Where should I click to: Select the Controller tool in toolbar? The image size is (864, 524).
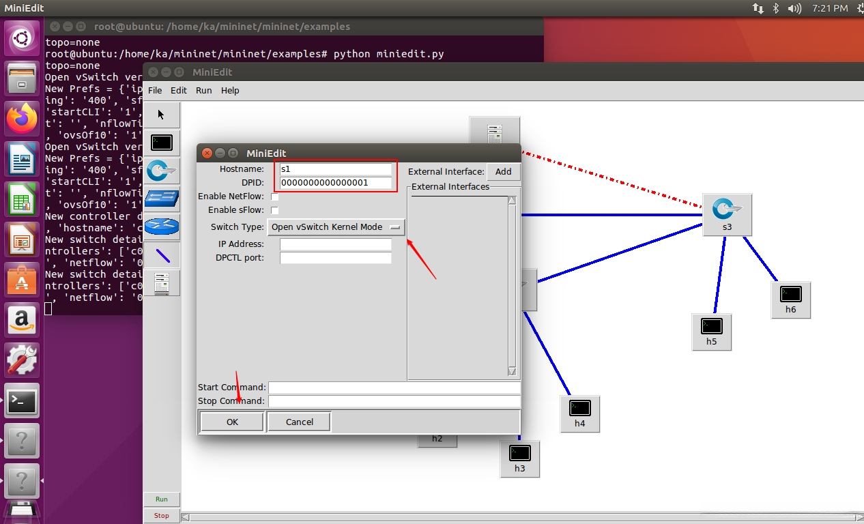(162, 282)
